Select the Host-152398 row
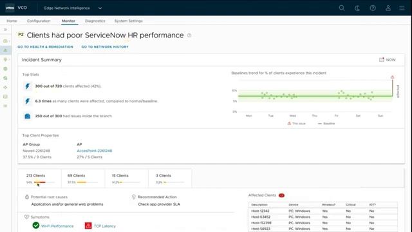The width and height of the screenshot is (412, 232). click(x=323, y=223)
